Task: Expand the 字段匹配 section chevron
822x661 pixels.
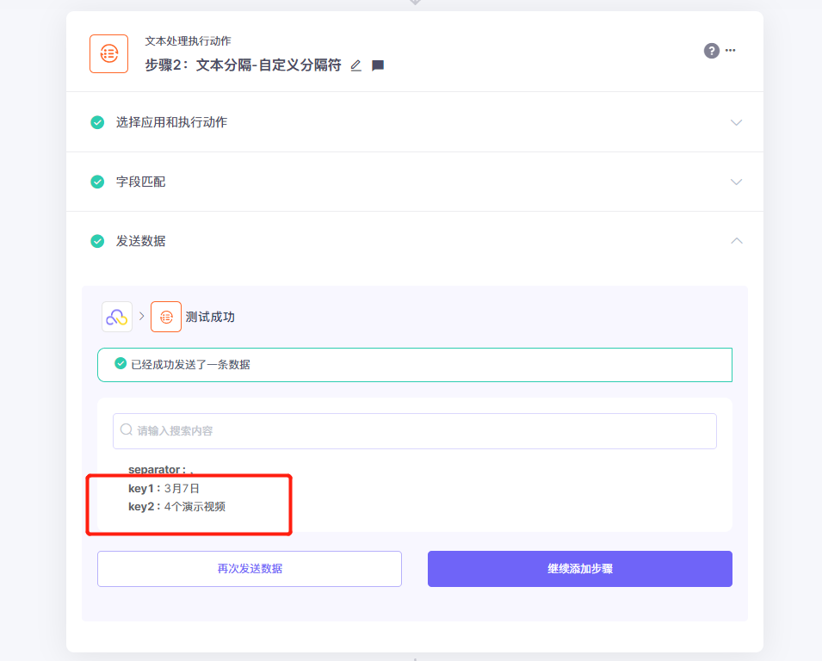Action: (x=736, y=182)
